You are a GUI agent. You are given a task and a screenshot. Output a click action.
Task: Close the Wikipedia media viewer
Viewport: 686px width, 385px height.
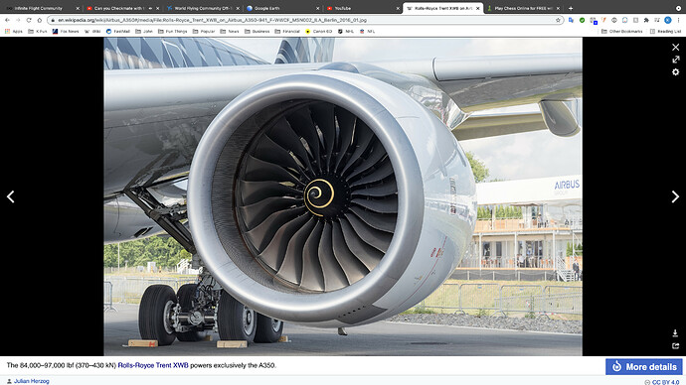point(675,48)
